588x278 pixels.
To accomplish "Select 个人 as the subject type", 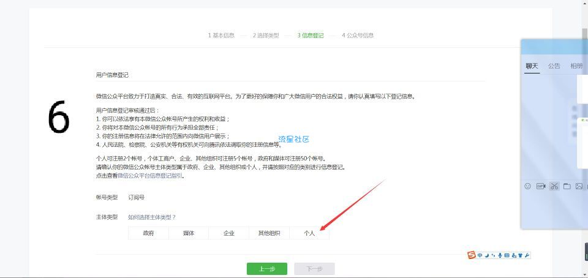I will [309, 233].
